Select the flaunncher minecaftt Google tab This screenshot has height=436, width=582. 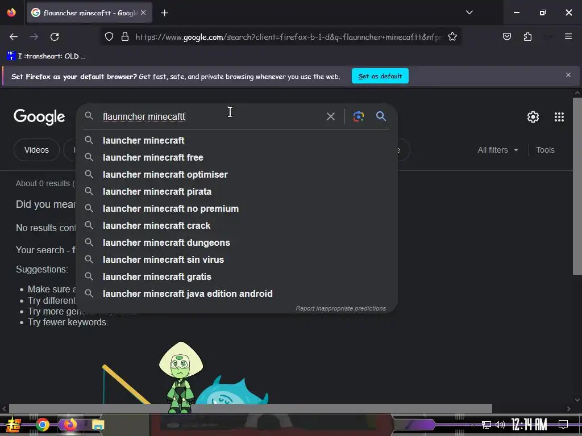click(89, 12)
